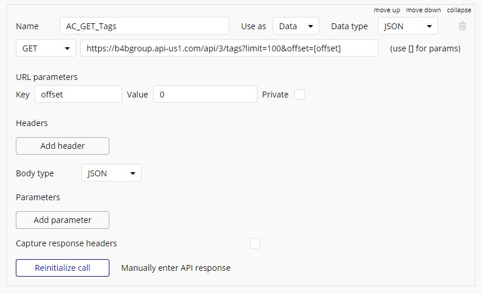Toggle the Private checkbox for offset
This screenshot has height=293, width=482.
(x=299, y=95)
